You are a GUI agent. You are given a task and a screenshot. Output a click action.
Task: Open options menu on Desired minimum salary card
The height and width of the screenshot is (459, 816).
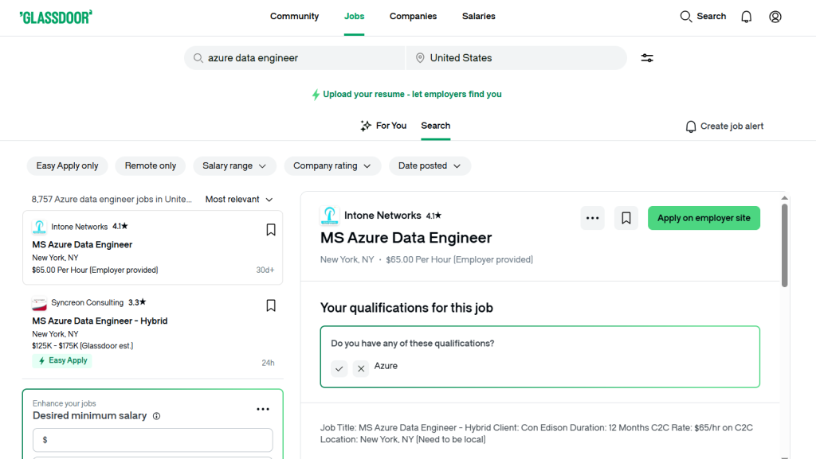coord(263,409)
